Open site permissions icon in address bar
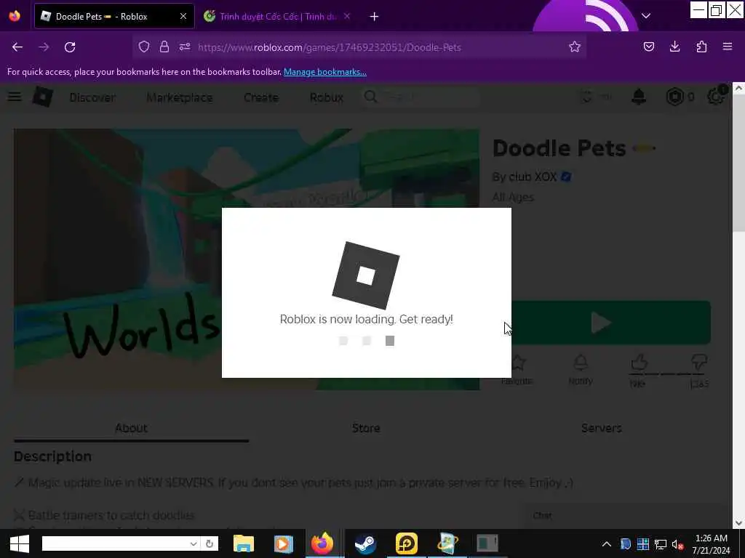Viewport: 745px width, 558px height. [185, 46]
